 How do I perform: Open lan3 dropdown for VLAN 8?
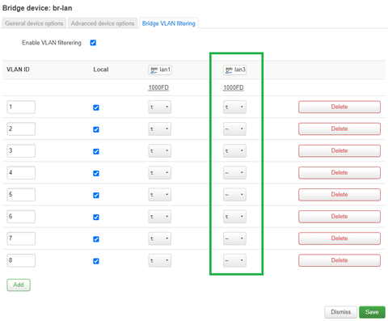234,260
